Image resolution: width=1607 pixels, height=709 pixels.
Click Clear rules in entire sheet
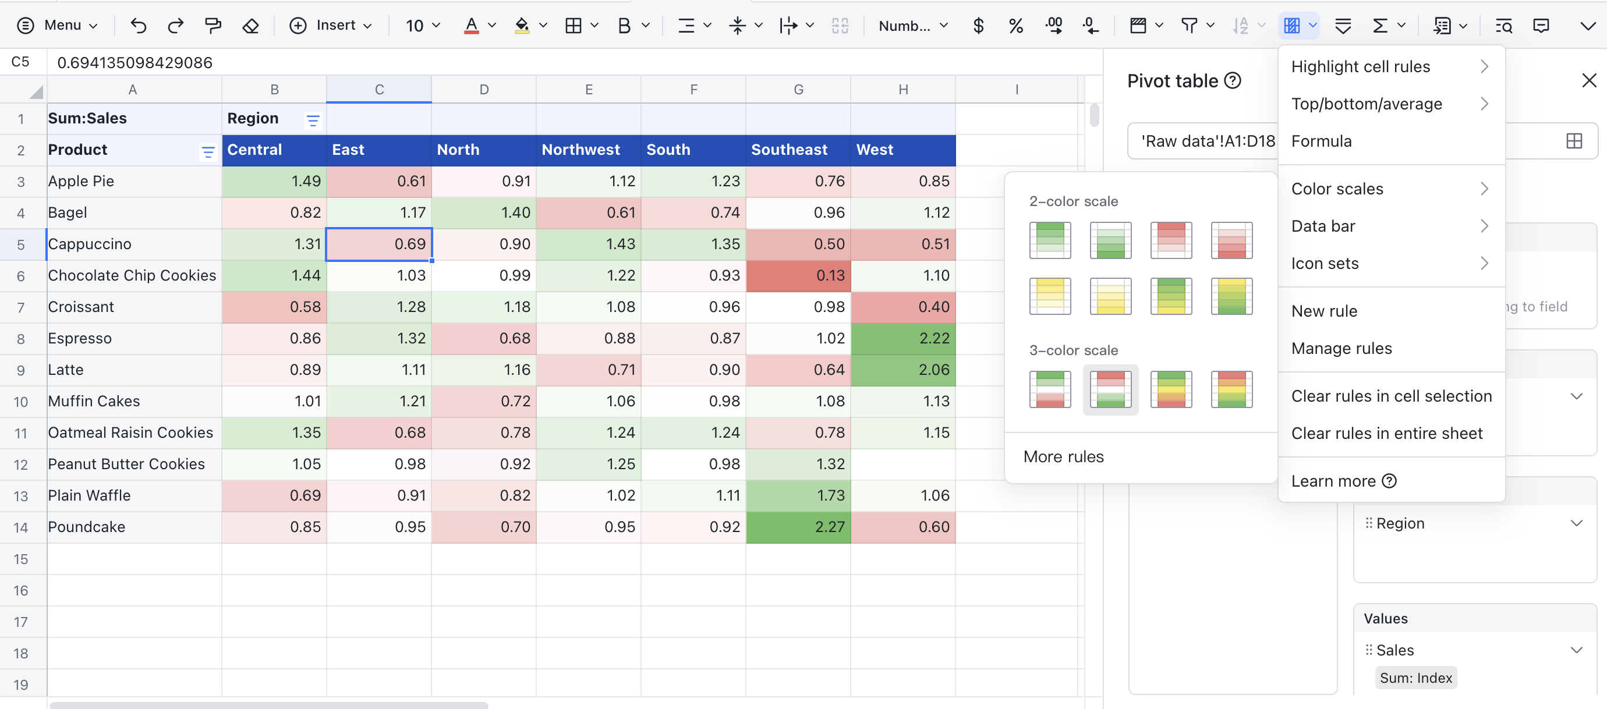coord(1387,433)
